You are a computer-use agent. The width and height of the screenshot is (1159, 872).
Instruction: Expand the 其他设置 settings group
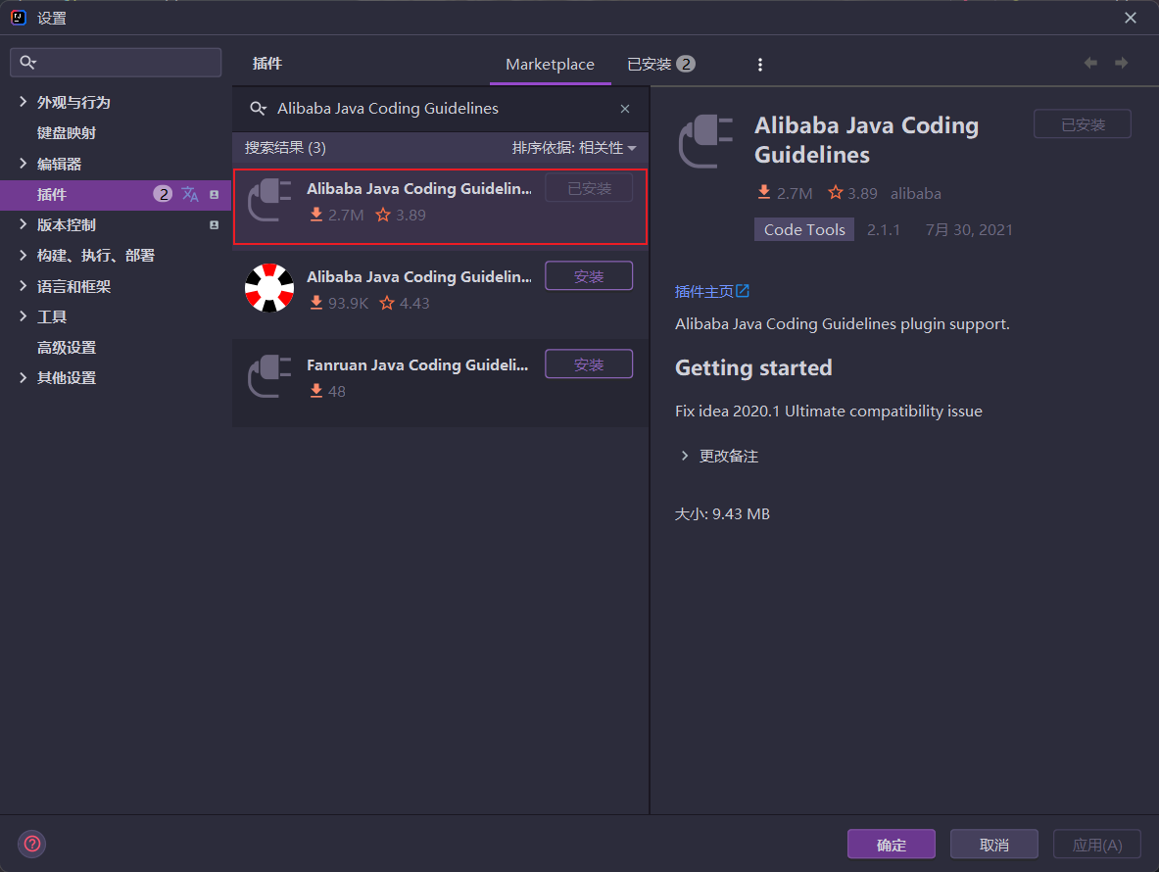[23, 377]
